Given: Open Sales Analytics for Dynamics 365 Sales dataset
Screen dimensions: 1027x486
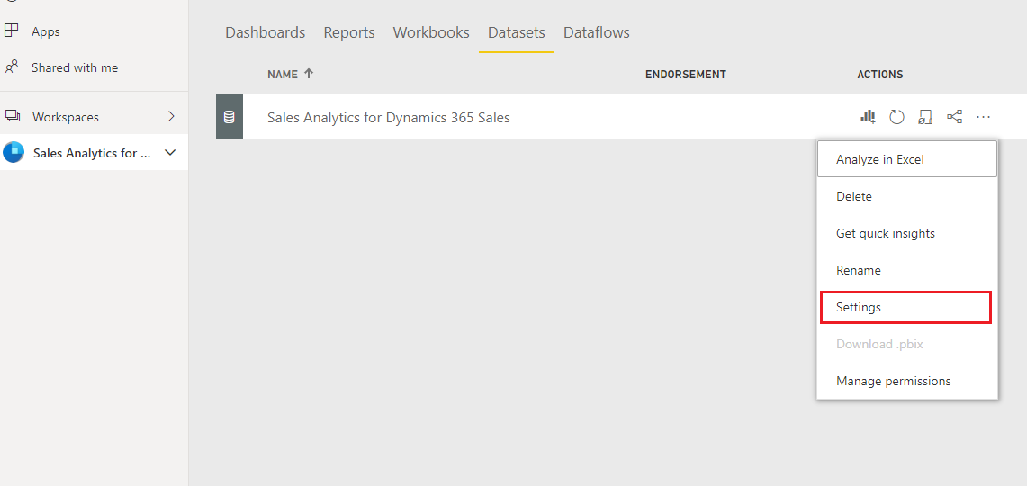Looking at the screenshot, I should click(389, 118).
